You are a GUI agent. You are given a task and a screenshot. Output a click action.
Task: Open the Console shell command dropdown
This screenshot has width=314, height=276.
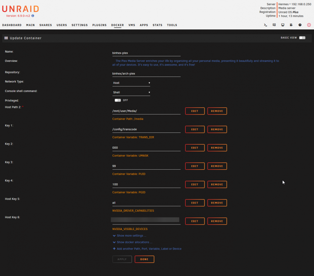click(x=131, y=92)
